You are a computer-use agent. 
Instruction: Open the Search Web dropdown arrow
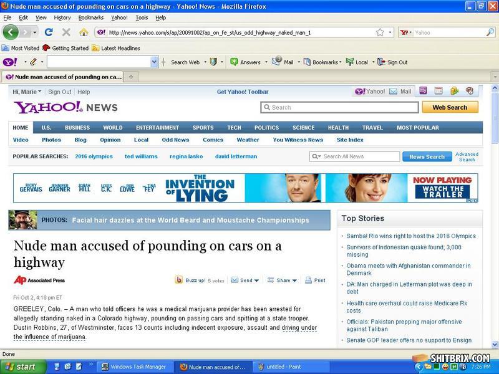tap(205, 62)
